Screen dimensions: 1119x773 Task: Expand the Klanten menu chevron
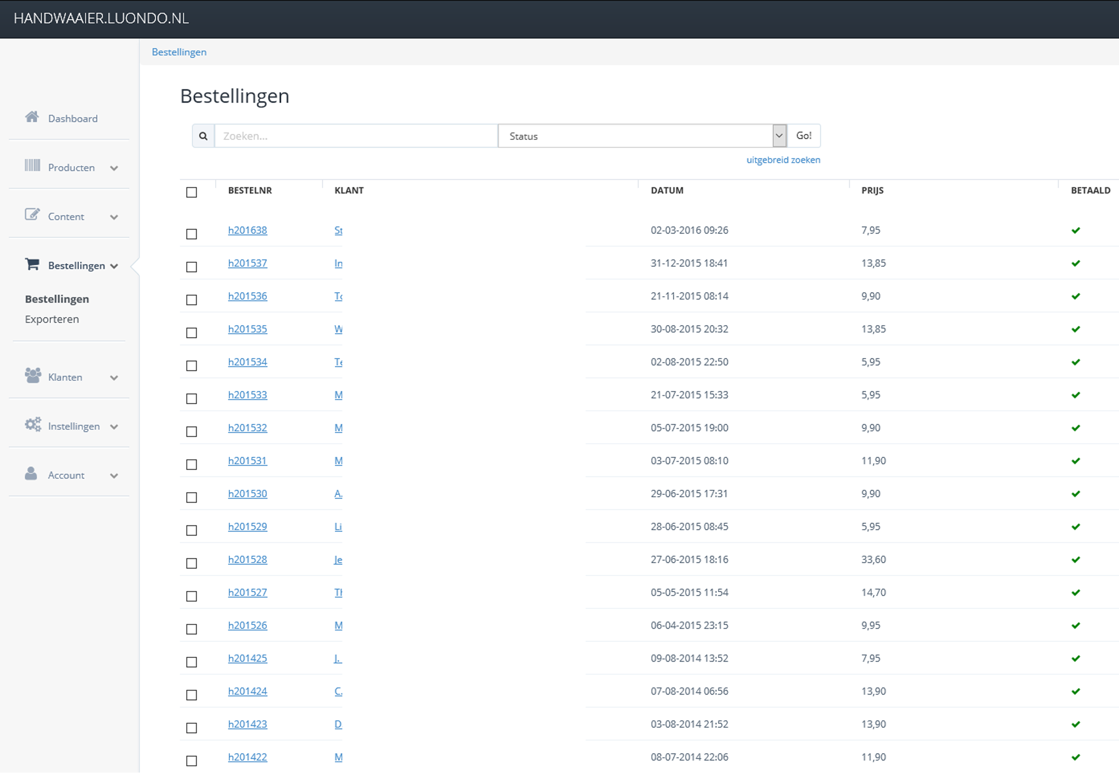pyautogui.click(x=114, y=378)
